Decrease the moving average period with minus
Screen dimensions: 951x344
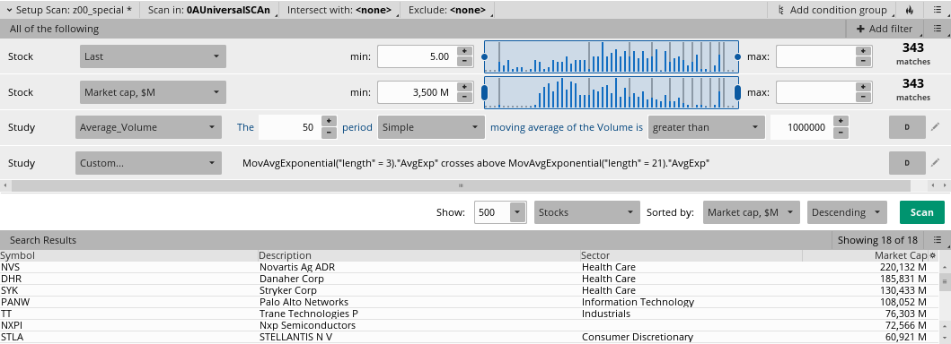pyautogui.click(x=329, y=132)
